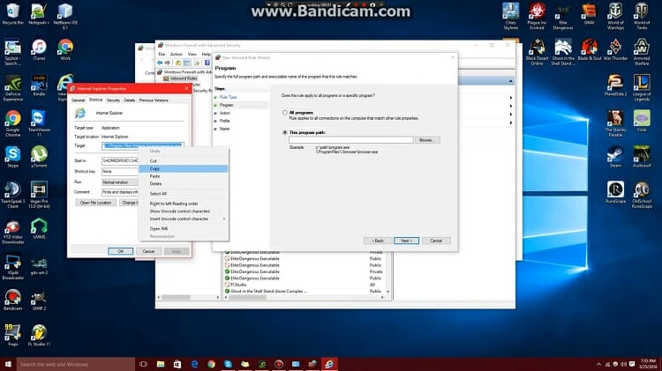The height and width of the screenshot is (371, 662).
Task: Choose Paste in the context menu
Action: (184, 176)
